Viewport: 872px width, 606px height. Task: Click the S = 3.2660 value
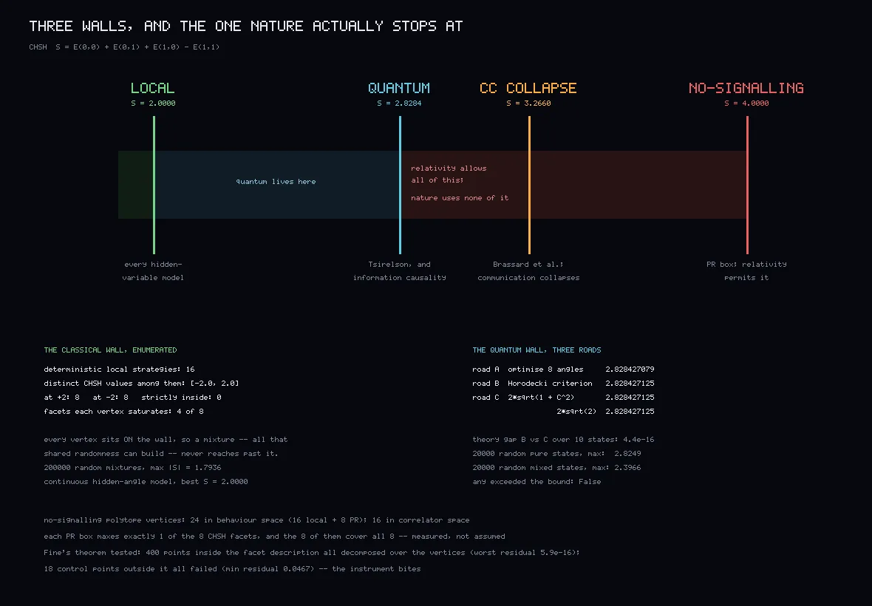(x=528, y=103)
